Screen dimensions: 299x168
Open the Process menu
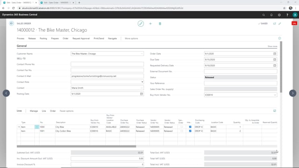(x=21, y=38)
